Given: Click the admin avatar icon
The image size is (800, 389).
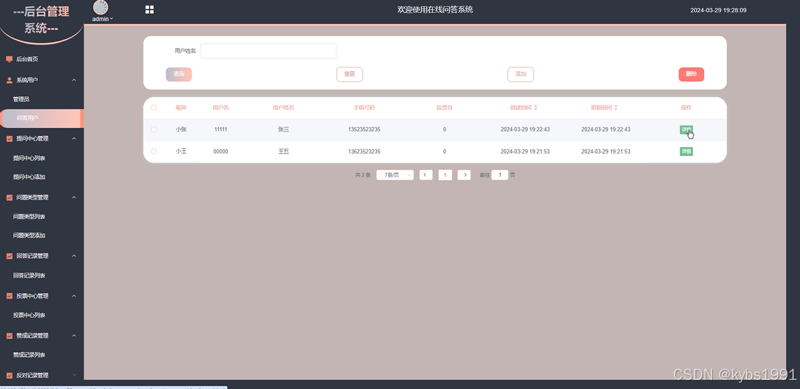Looking at the screenshot, I should (100, 8).
